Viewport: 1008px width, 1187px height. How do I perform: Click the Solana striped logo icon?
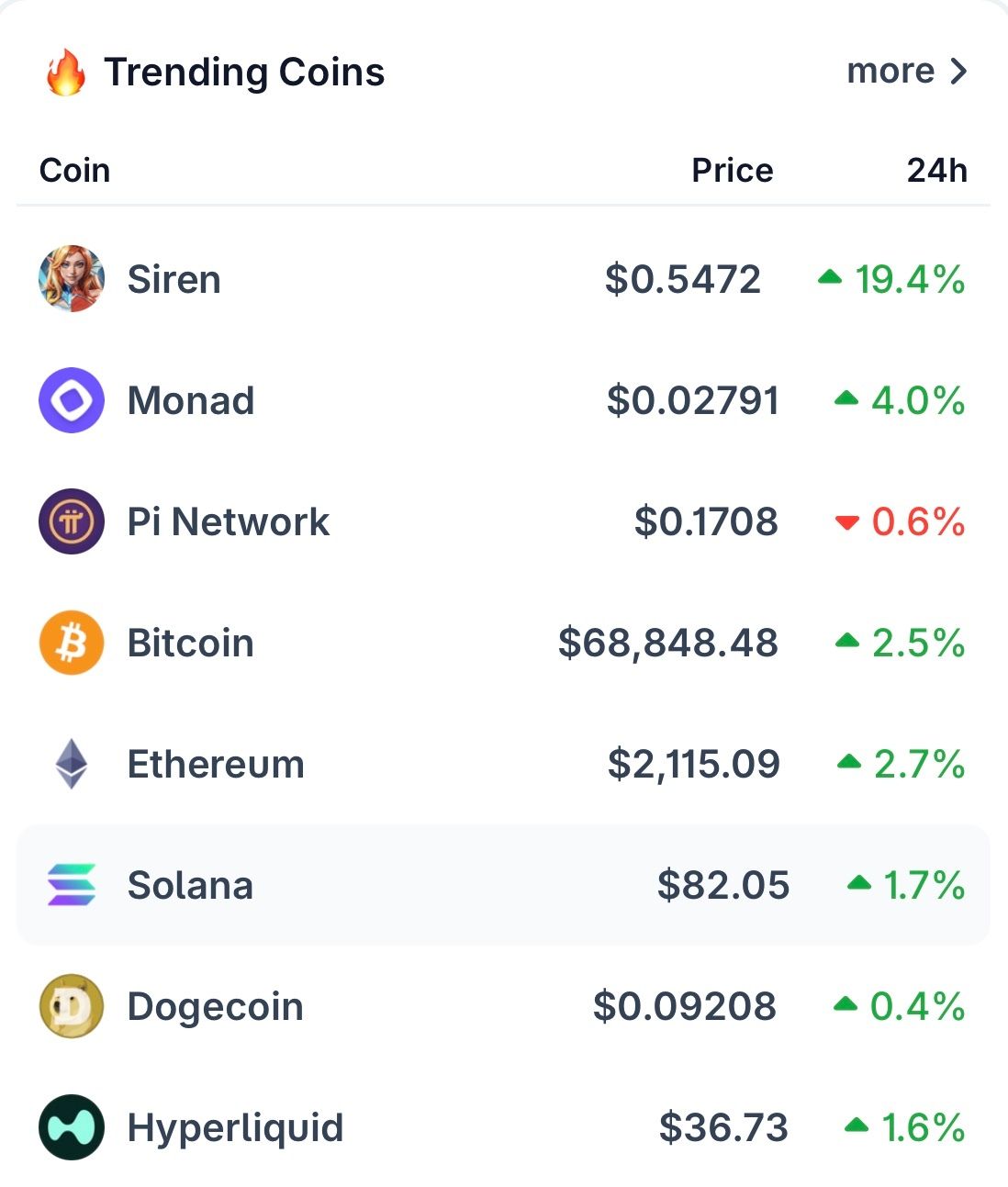pos(72,885)
